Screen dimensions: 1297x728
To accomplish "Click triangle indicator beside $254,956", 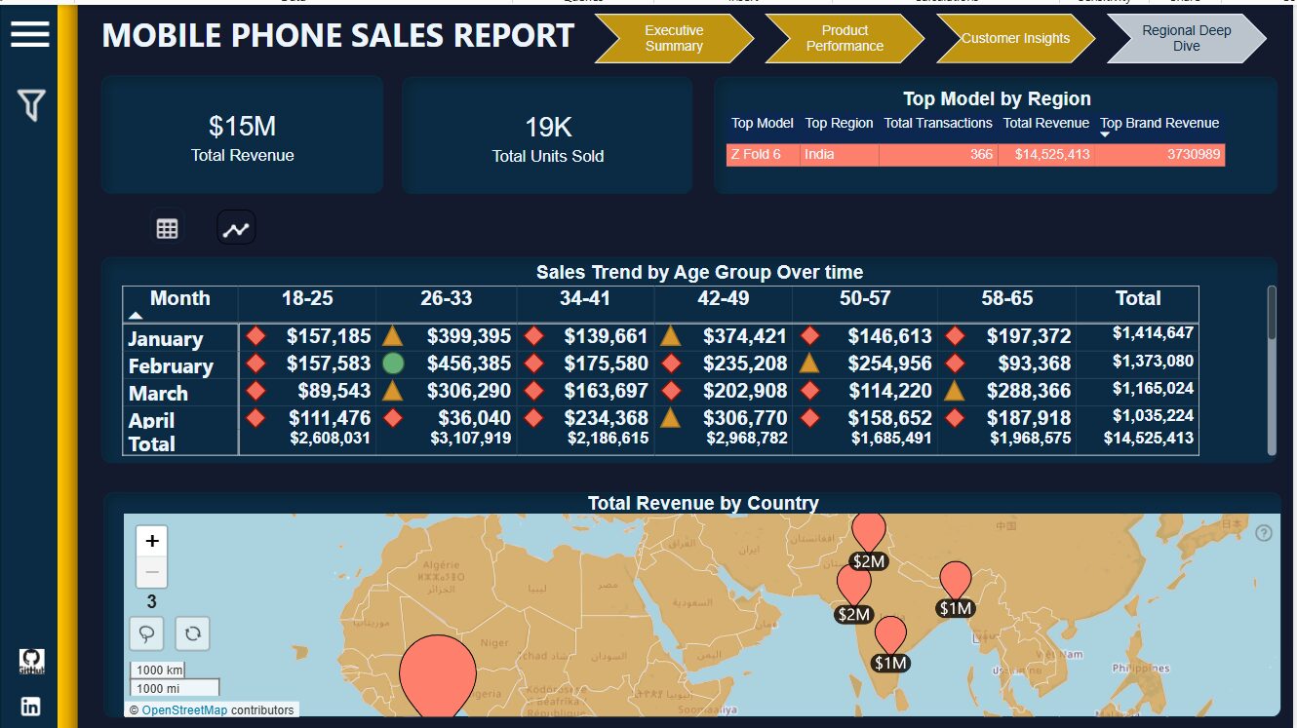I will pyautogui.click(x=809, y=364).
